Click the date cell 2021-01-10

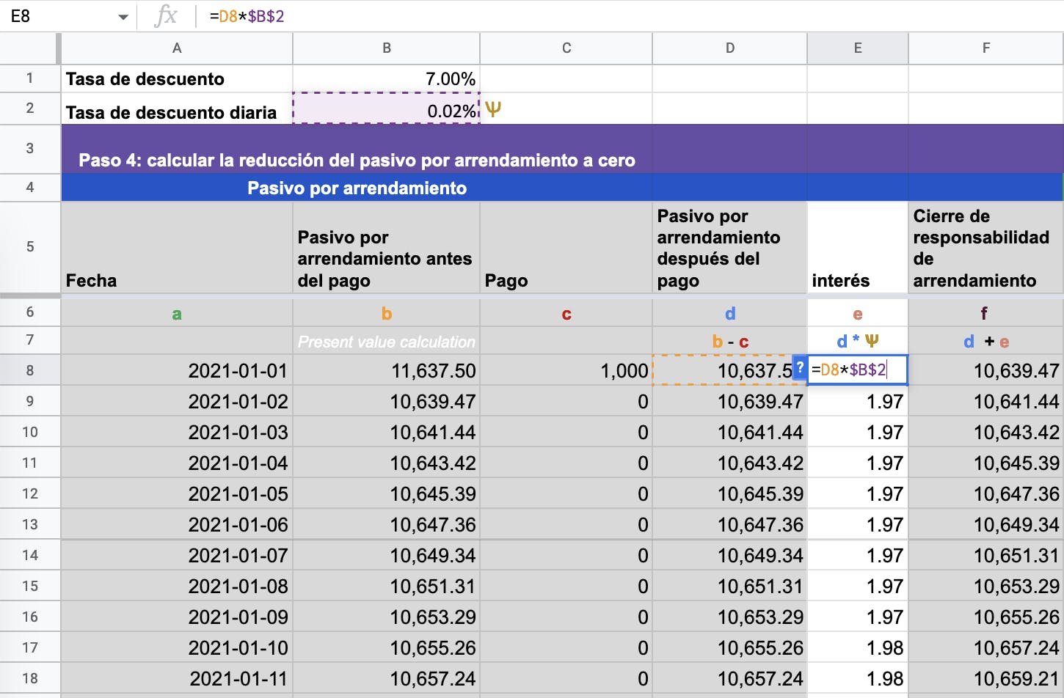177,647
